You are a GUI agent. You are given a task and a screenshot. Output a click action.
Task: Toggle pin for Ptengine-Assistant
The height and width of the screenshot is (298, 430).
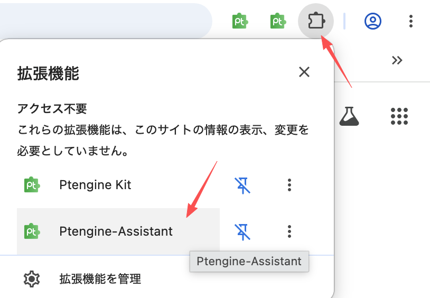[x=242, y=232]
